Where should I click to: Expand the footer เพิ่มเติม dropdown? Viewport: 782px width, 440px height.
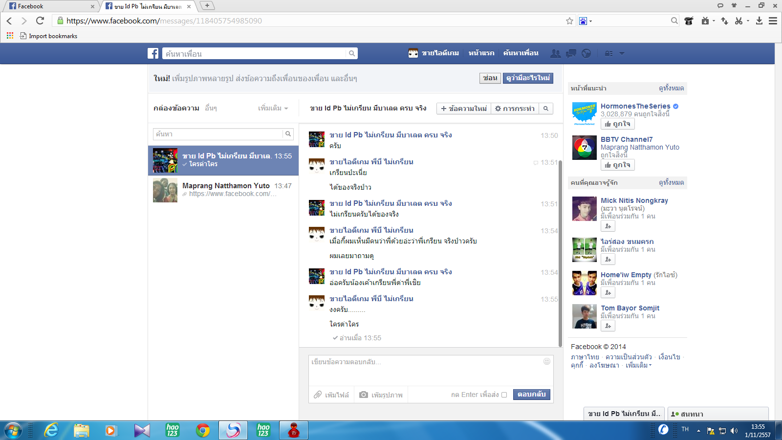point(638,365)
